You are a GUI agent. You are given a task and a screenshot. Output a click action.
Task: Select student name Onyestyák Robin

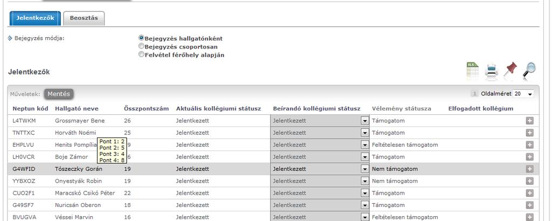[x=78, y=181]
